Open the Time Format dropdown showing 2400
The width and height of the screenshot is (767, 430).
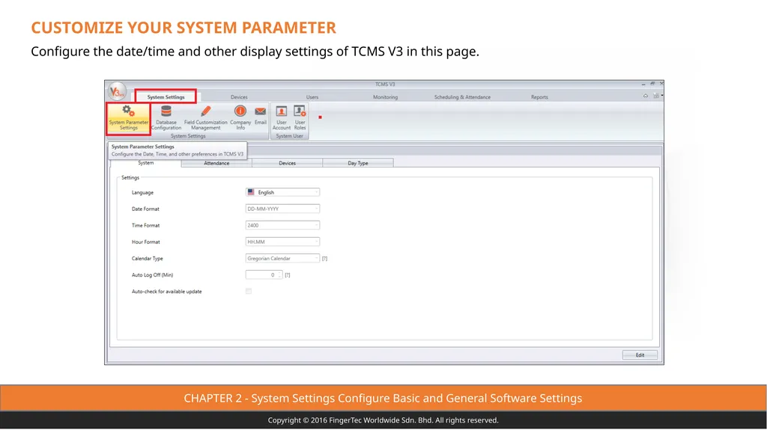click(x=282, y=225)
